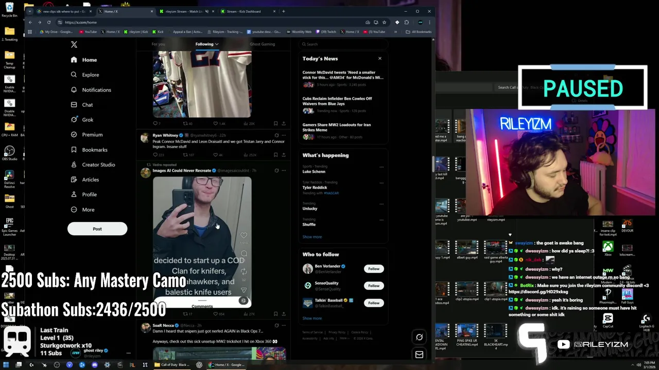Open the Explore search icon in sidebar

point(74,75)
